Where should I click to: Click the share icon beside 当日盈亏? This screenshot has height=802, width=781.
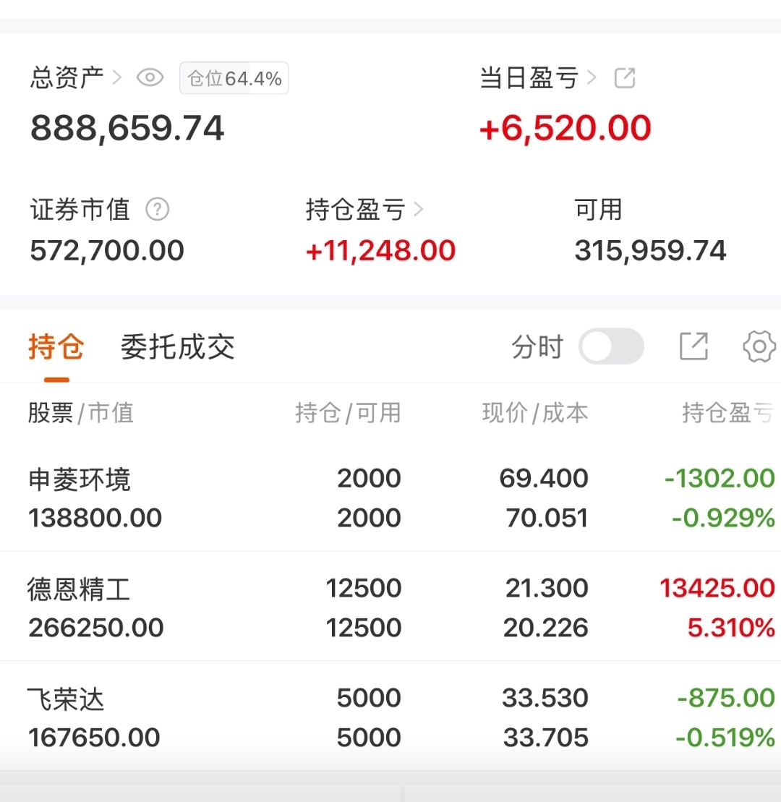[x=625, y=78]
